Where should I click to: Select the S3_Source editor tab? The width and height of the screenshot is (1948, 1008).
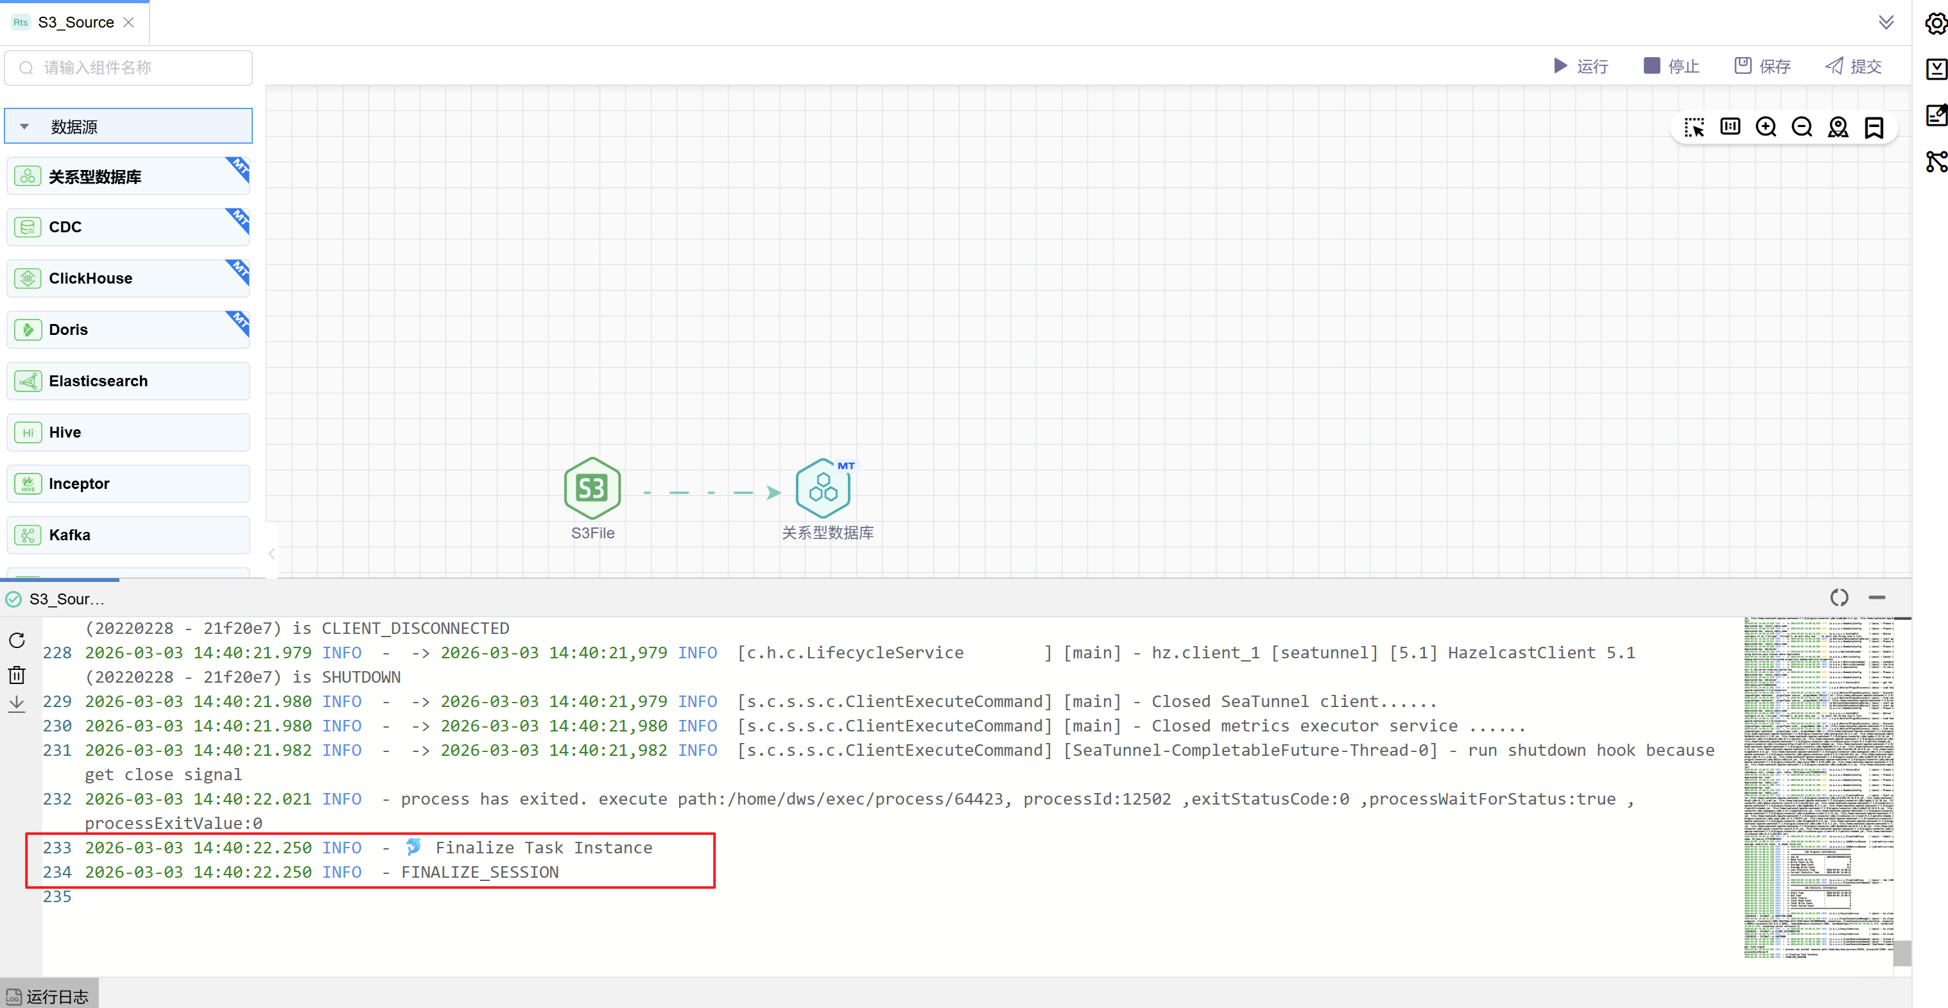[x=76, y=22]
